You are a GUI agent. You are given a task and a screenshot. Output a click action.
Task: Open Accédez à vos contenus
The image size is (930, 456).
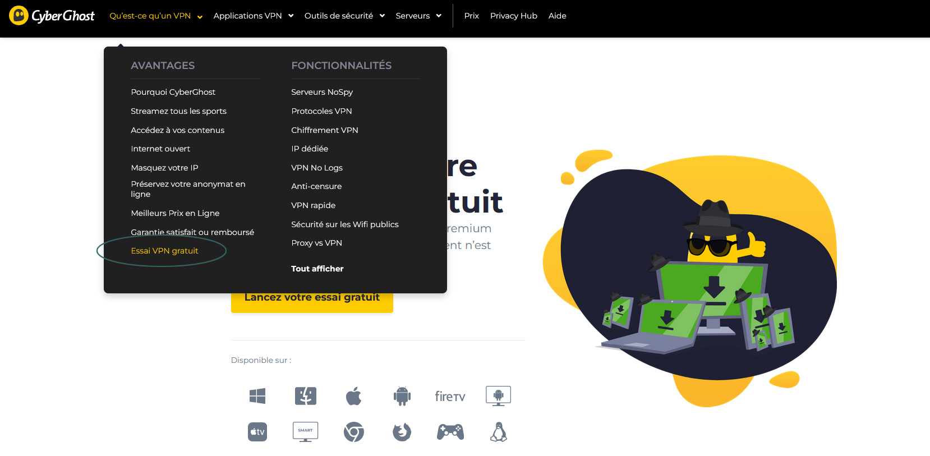[x=178, y=130]
